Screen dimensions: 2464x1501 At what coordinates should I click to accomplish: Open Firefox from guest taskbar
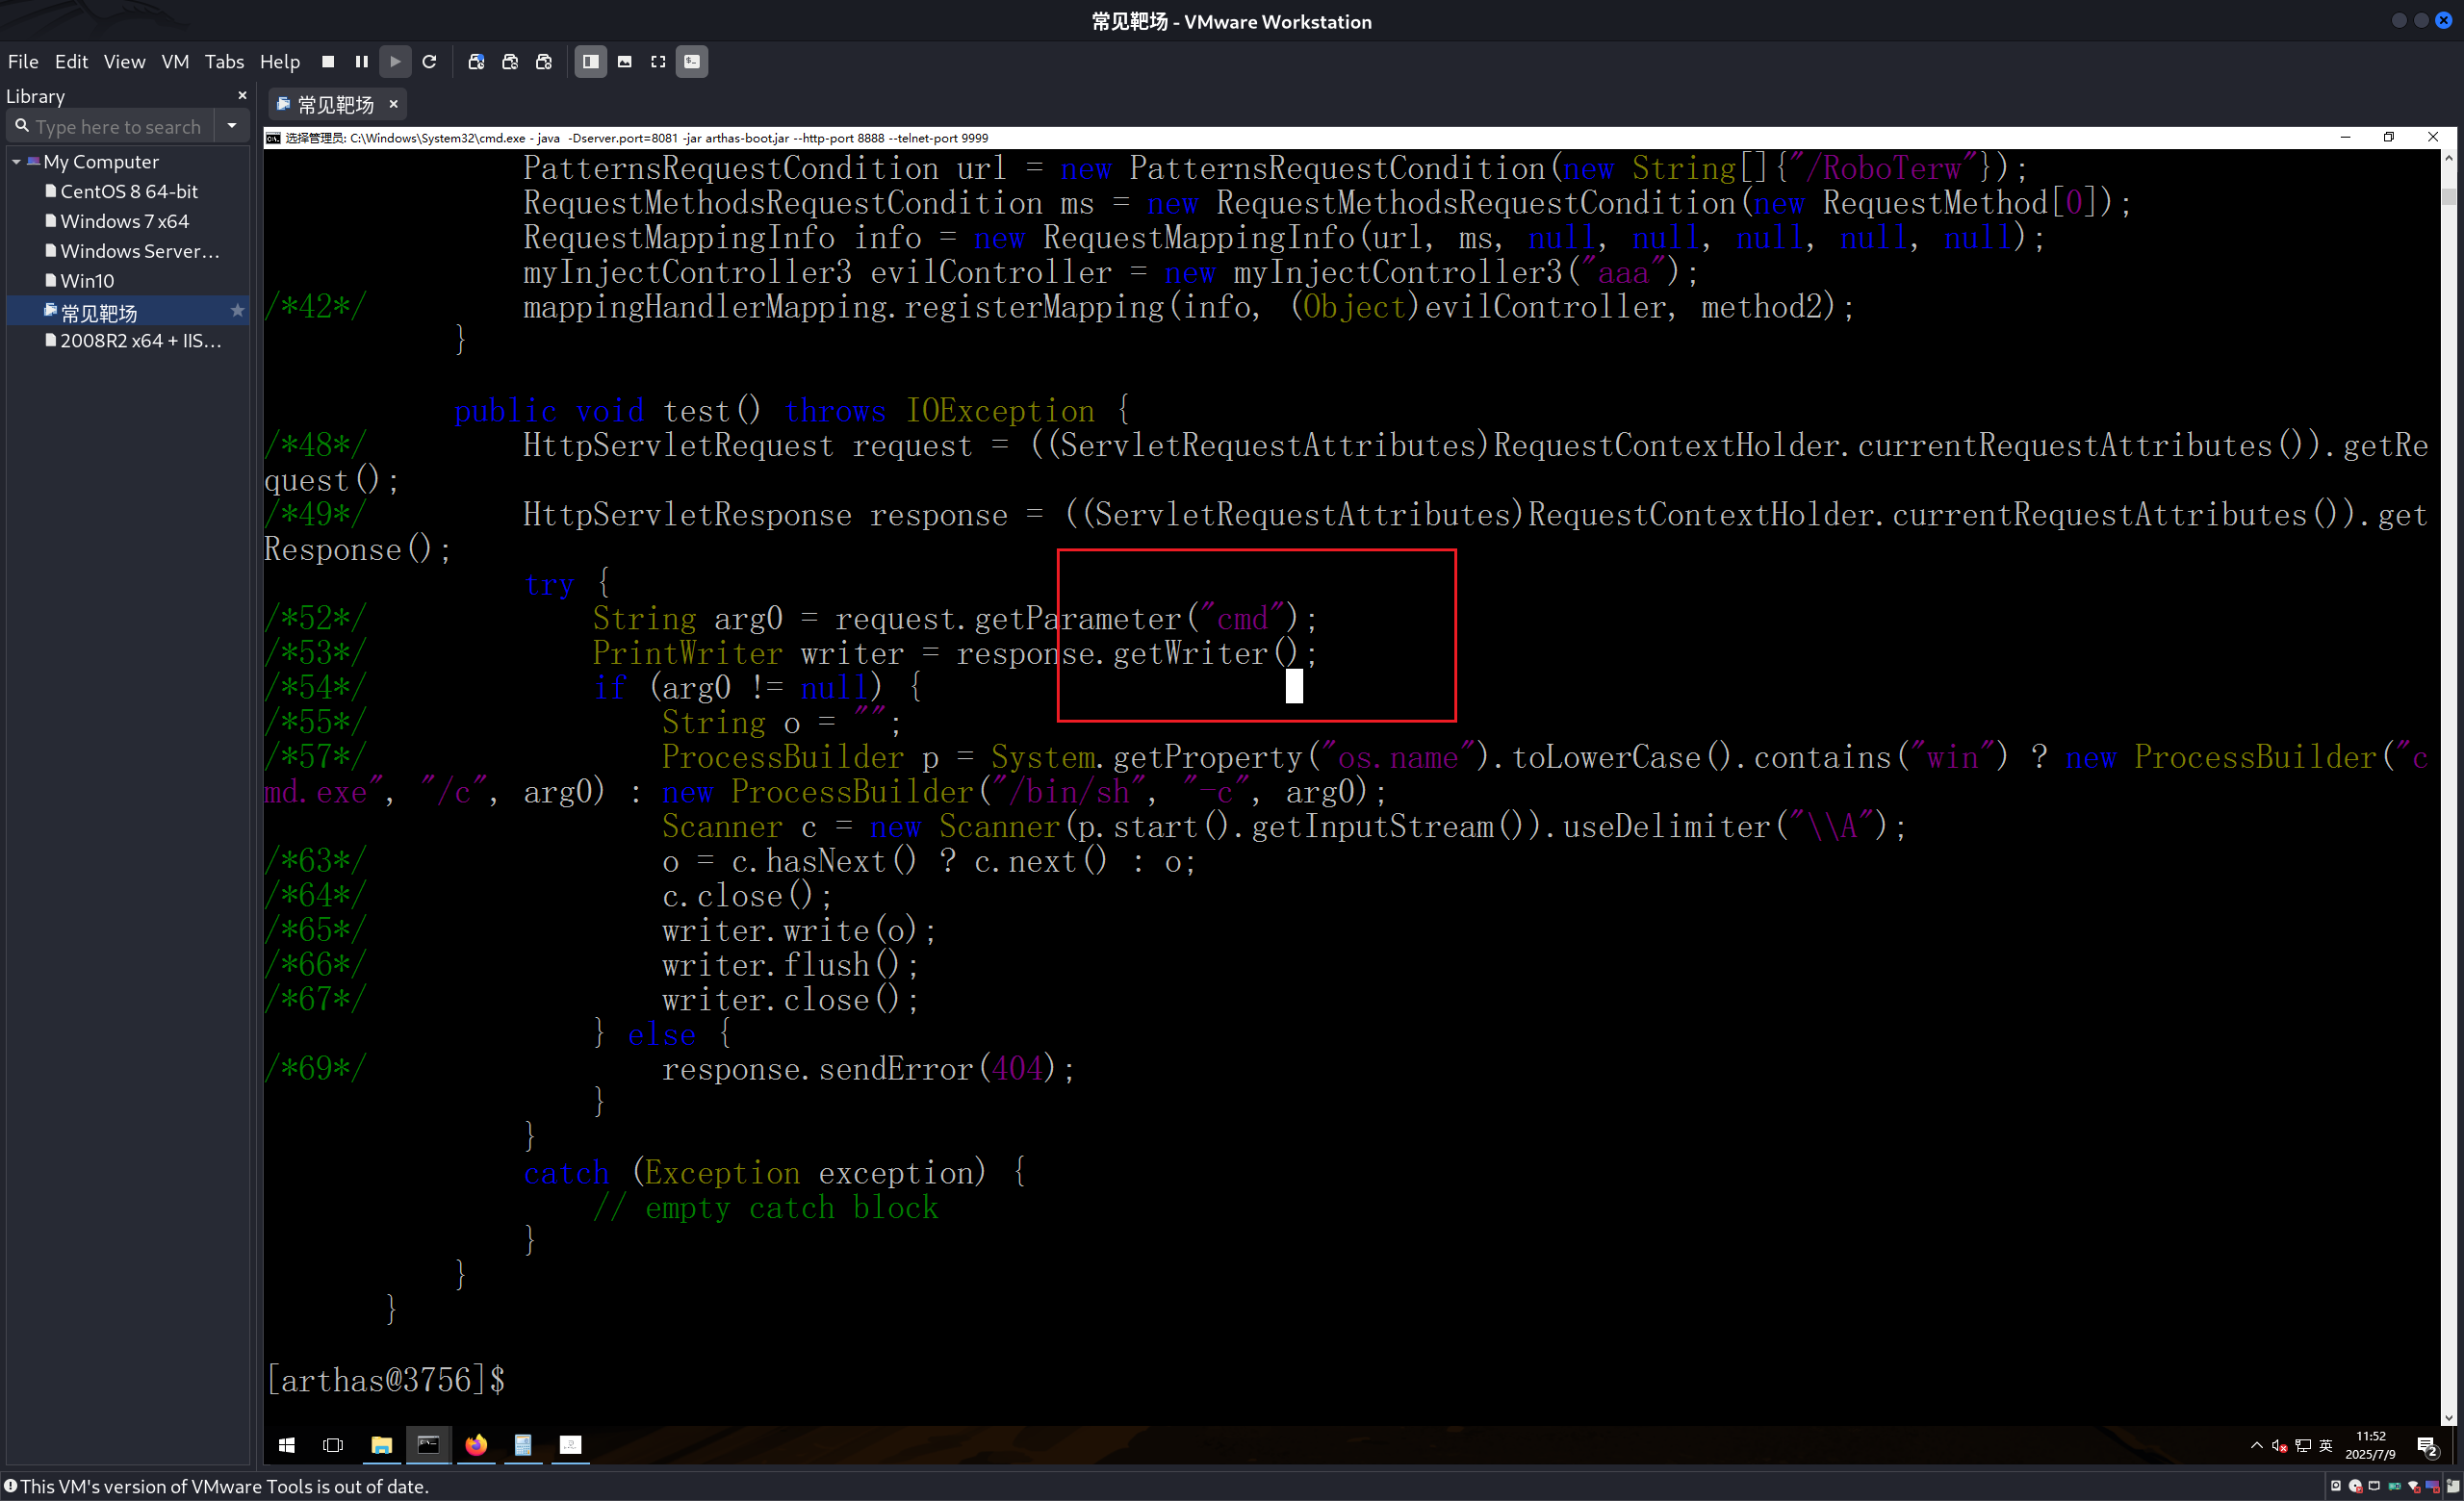(x=476, y=1445)
